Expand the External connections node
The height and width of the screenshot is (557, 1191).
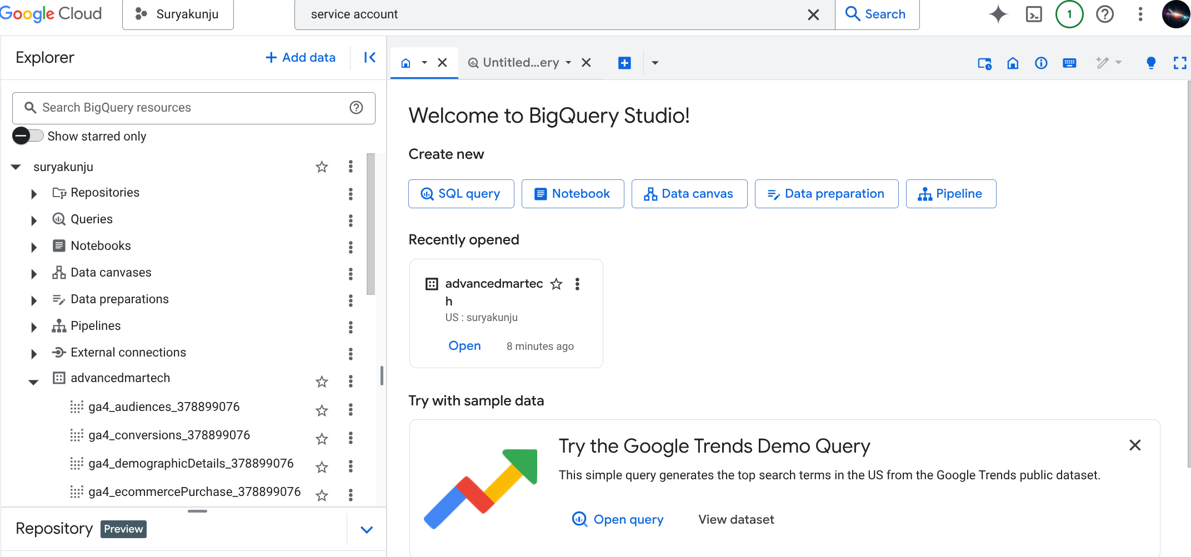point(34,354)
